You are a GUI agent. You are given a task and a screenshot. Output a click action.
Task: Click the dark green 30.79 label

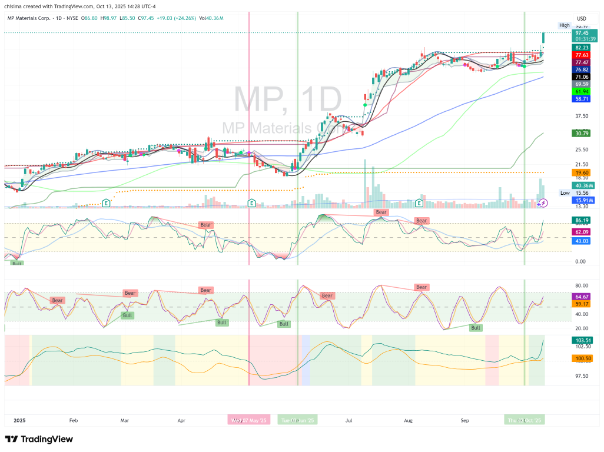(582, 133)
